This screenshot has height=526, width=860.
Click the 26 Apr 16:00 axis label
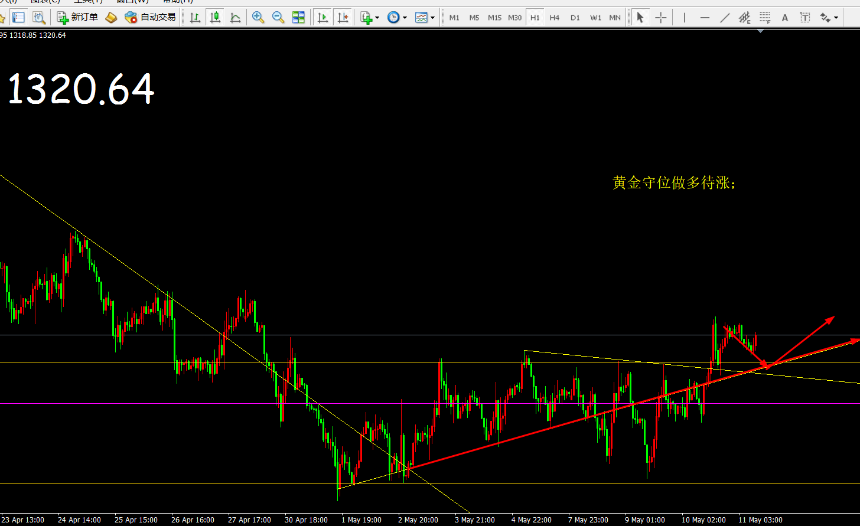193,520
